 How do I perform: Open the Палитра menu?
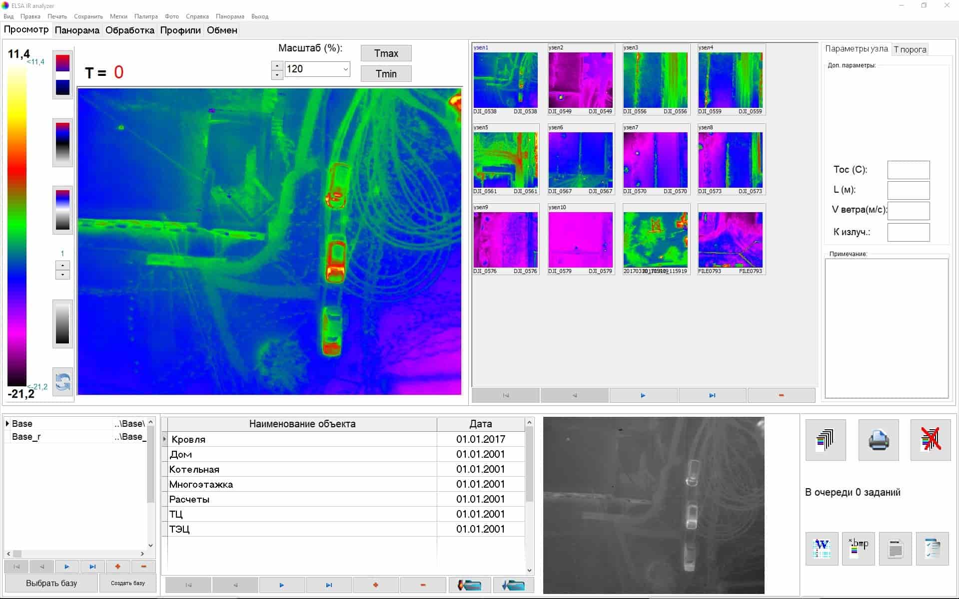pyautogui.click(x=146, y=16)
